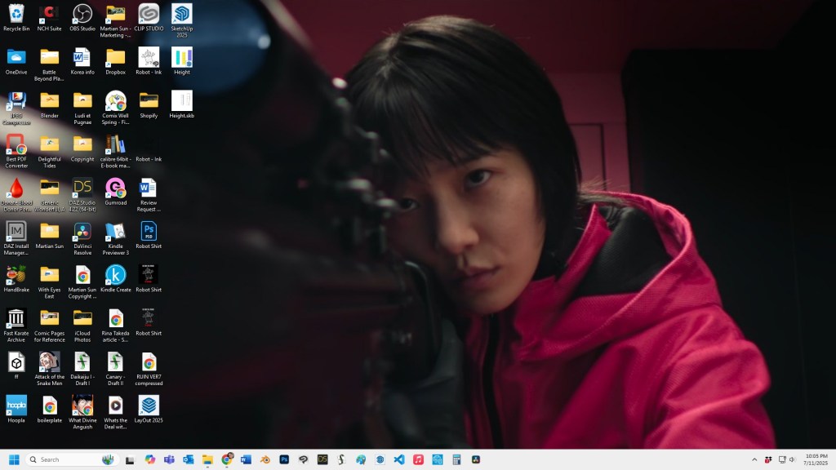
Task: Launch Visual Studio Code from the taskbar
Action: (x=399, y=460)
